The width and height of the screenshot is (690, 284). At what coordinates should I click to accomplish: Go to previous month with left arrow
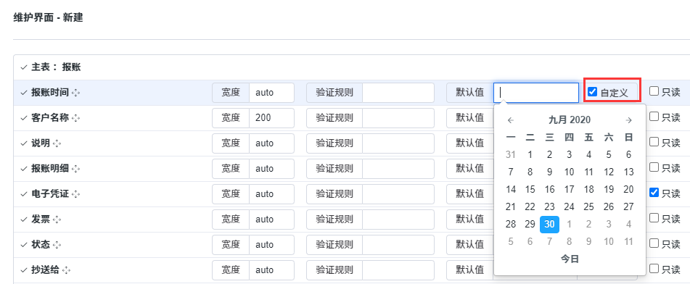(511, 120)
